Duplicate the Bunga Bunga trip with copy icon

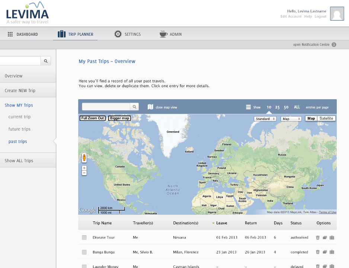click(x=325, y=252)
